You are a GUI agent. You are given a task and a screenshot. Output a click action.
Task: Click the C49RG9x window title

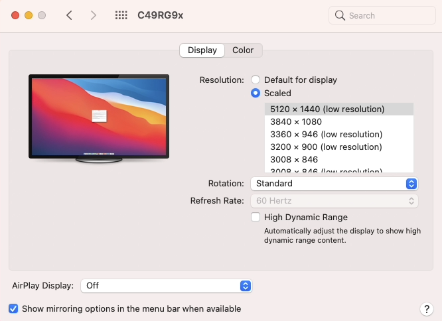pos(160,15)
